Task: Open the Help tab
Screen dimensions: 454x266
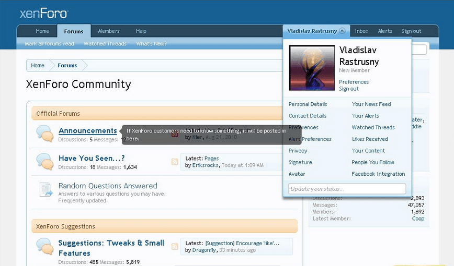Action: 141,31
